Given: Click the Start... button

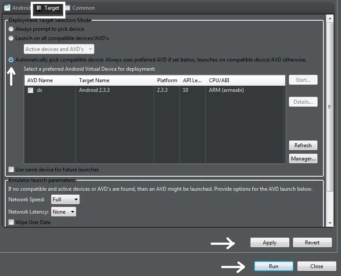Looking at the screenshot, I should 303,80.
